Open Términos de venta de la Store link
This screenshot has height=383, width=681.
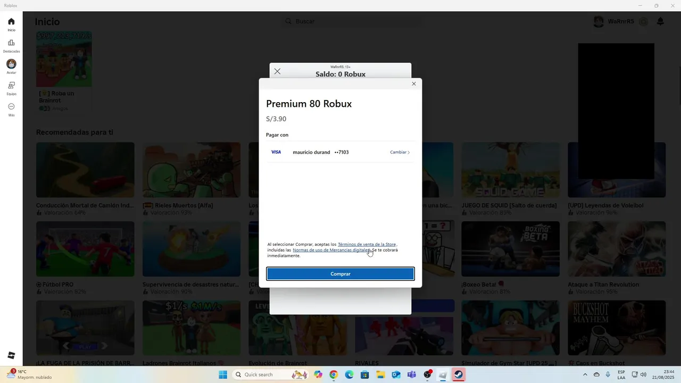(367, 244)
